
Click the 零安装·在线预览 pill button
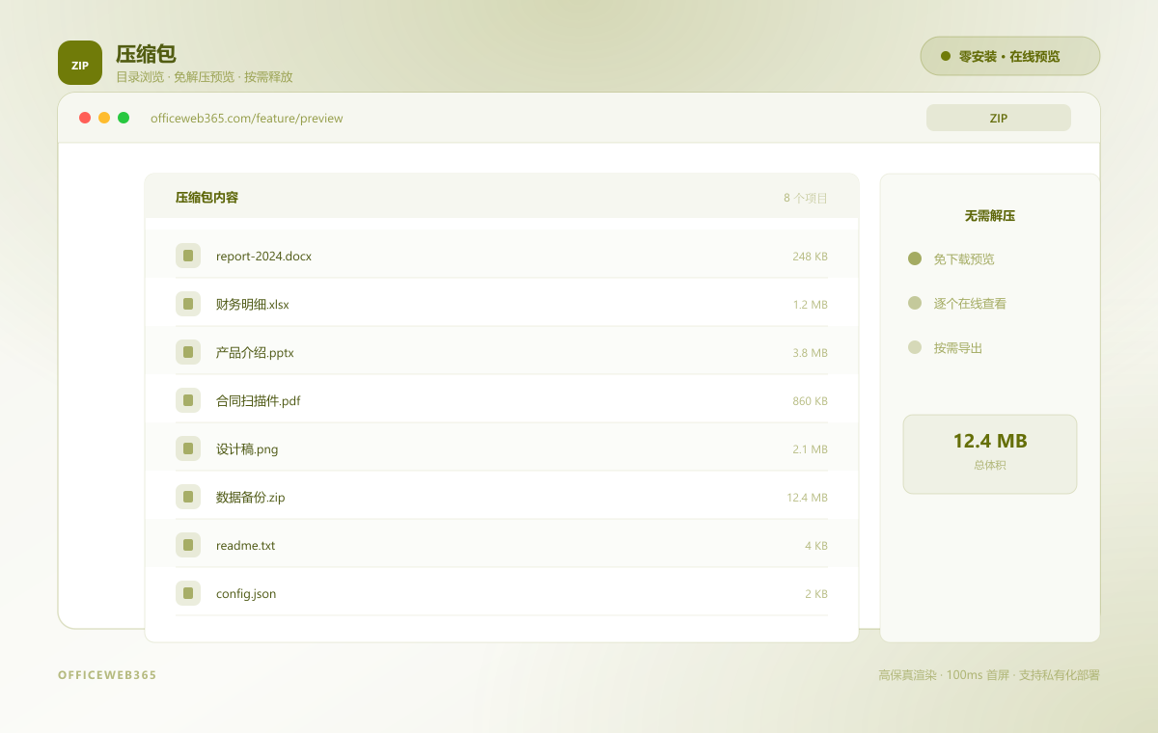click(1010, 56)
